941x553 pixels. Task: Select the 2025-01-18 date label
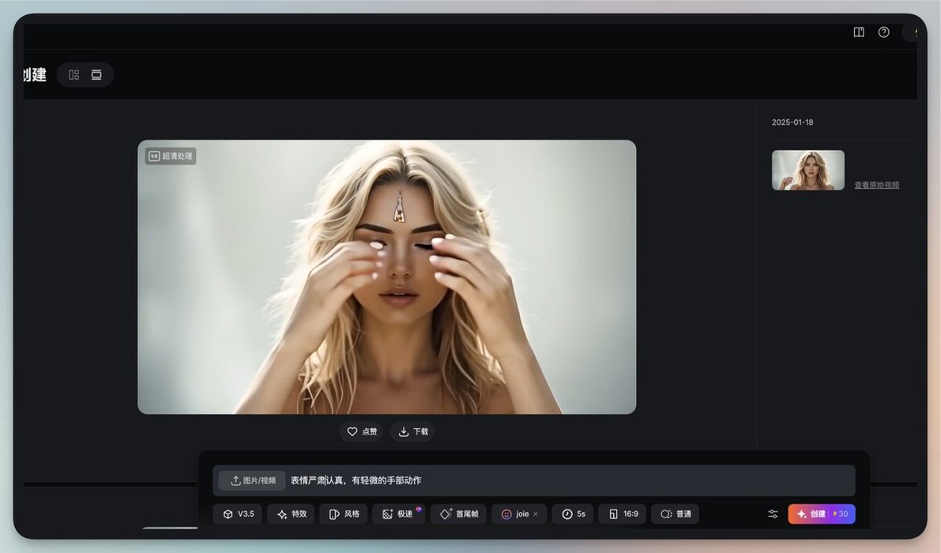(792, 122)
